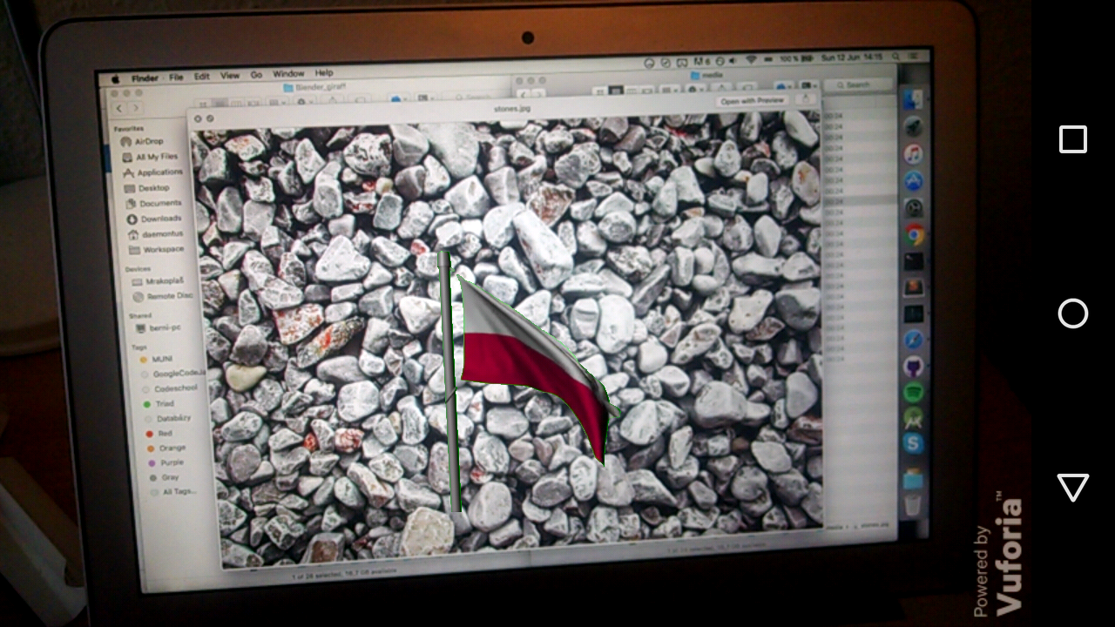Click the date and time in menu bar
This screenshot has width=1115, height=627.
point(852,58)
